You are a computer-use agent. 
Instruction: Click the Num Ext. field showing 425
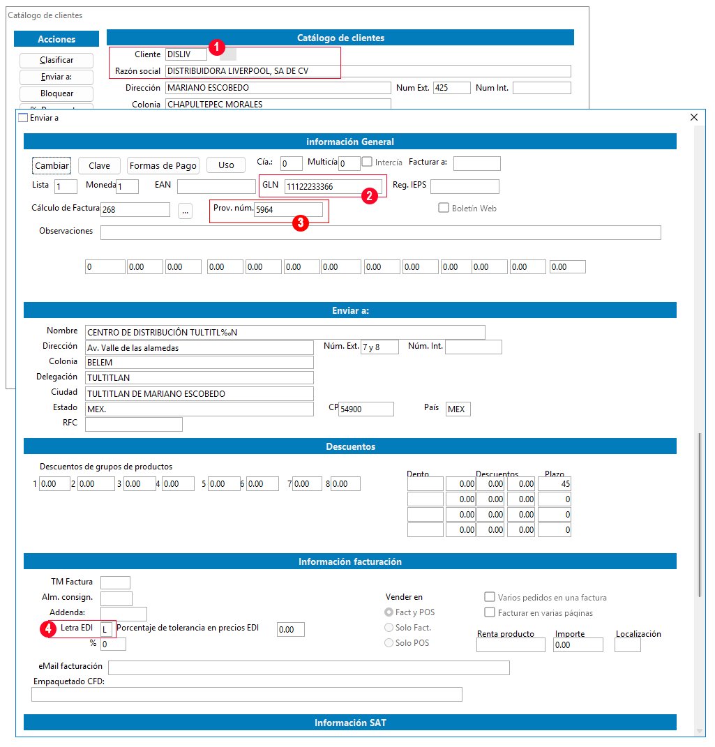pyautogui.click(x=451, y=88)
